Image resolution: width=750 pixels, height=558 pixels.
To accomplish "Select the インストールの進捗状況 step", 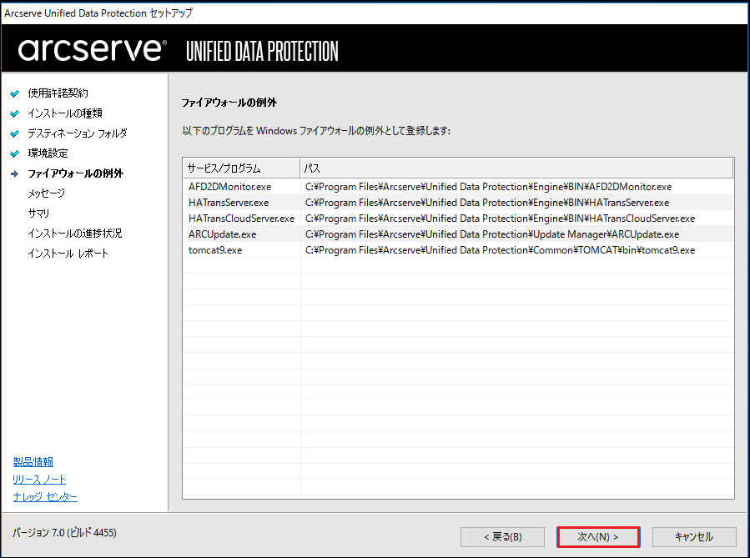I will coord(74,234).
